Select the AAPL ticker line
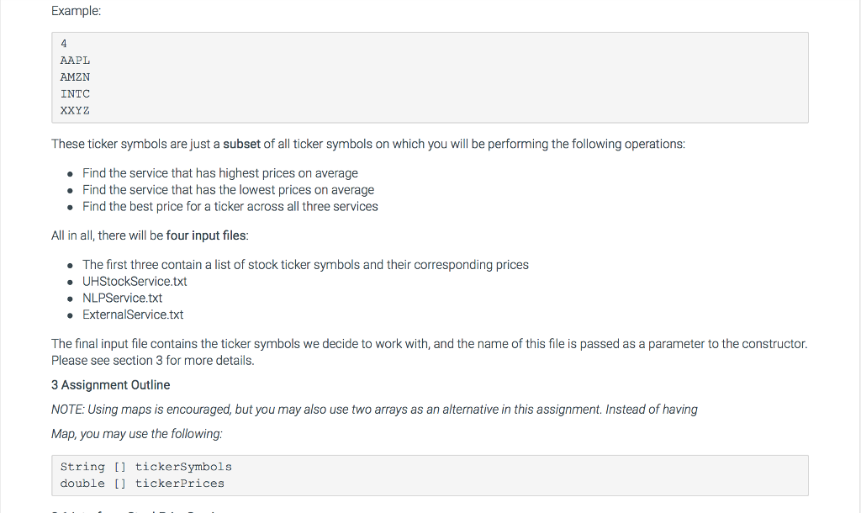The image size is (861, 513). click(x=75, y=61)
